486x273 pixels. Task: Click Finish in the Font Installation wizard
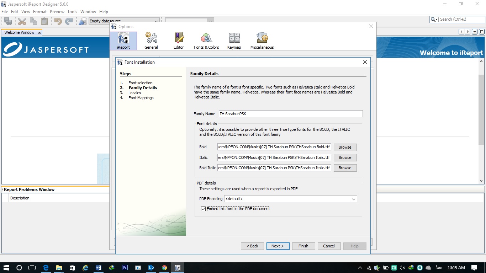click(303, 246)
